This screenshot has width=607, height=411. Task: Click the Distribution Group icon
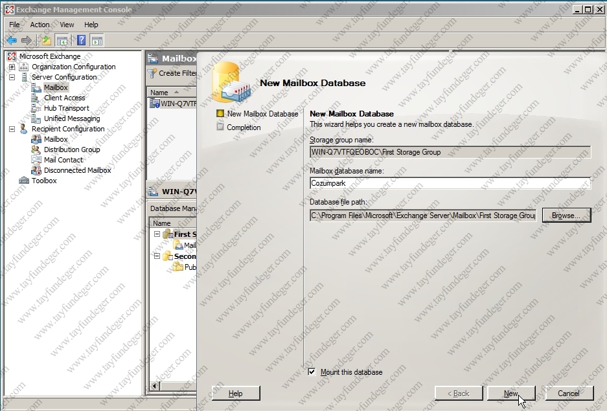point(36,150)
